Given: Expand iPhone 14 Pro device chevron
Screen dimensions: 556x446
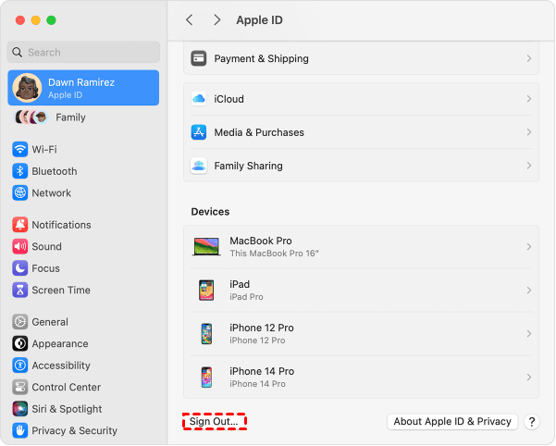Looking at the screenshot, I should 528,378.
